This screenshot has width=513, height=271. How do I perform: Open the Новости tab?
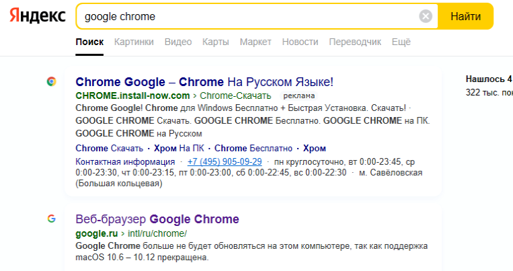point(300,42)
